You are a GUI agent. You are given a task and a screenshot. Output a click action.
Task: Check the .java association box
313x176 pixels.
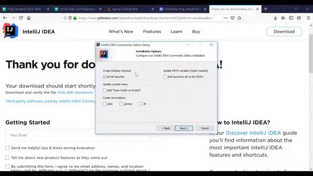point(105,104)
